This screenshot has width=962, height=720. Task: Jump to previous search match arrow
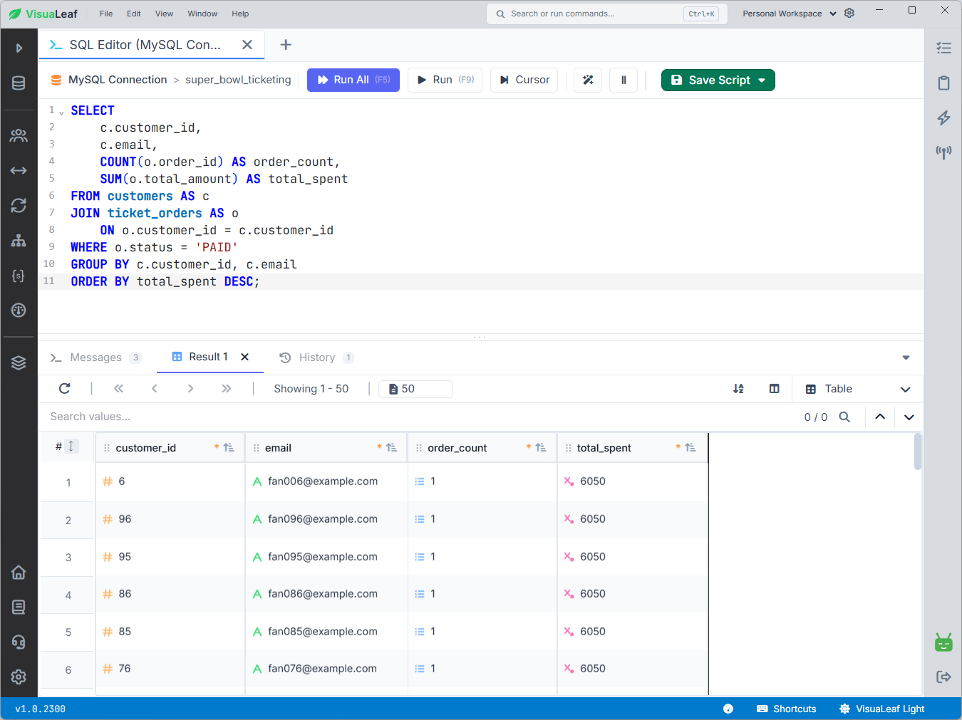pyautogui.click(x=880, y=417)
